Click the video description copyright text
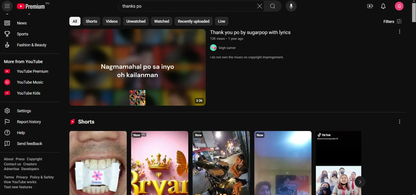Screen dimensions: 416x195 pyautogui.click(x=247, y=57)
